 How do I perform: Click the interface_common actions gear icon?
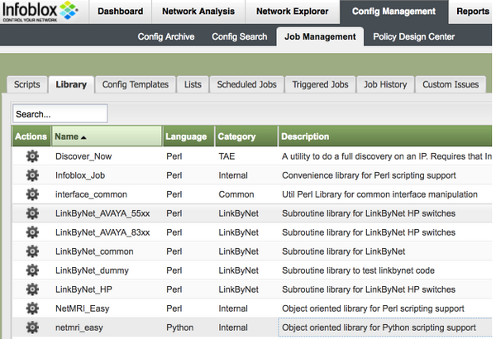pyautogui.click(x=32, y=194)
